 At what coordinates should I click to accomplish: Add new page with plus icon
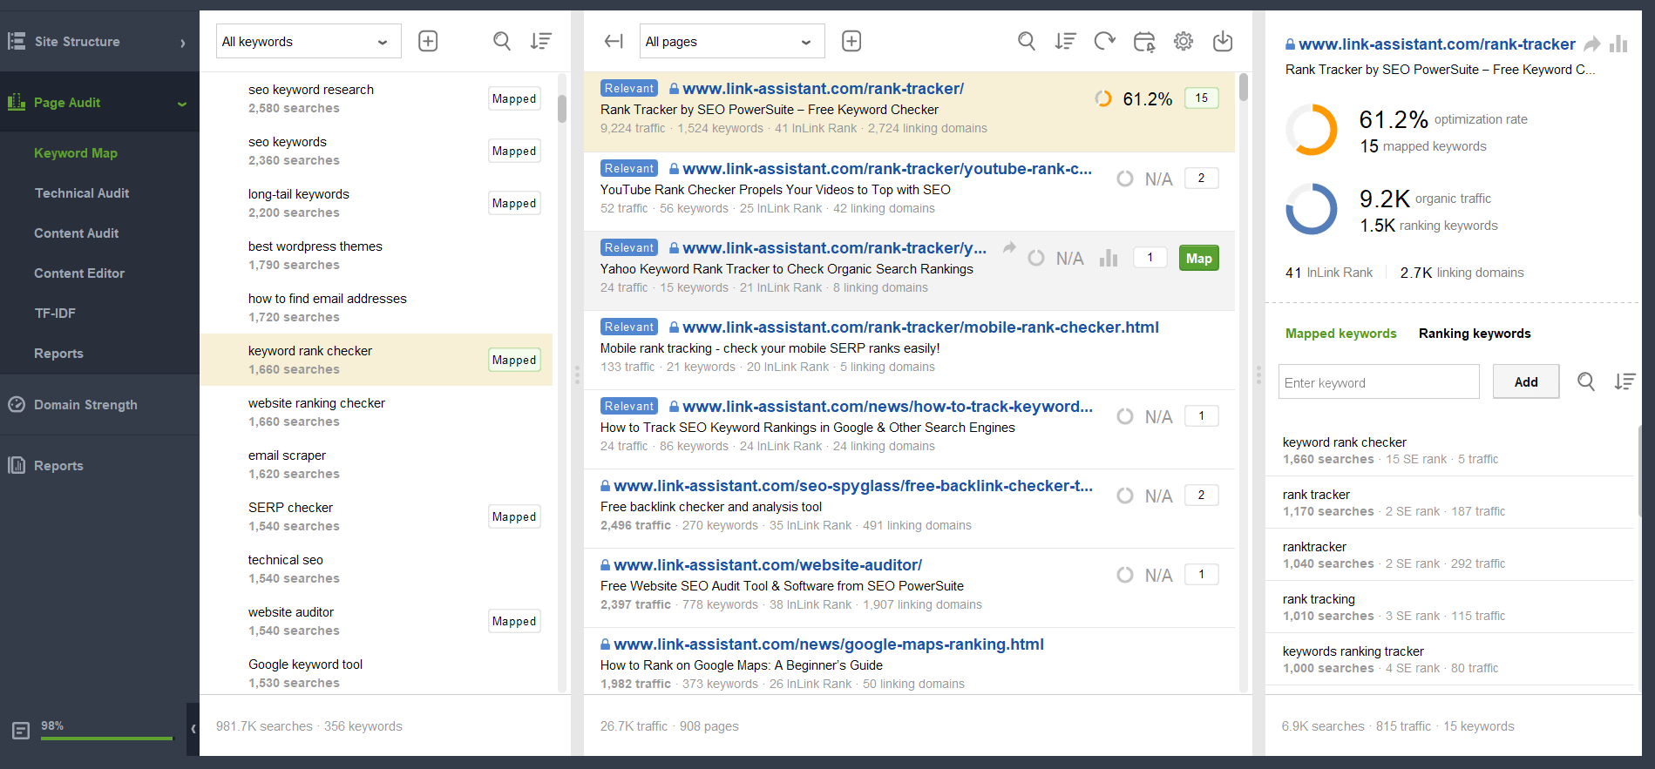pyautogui.click(x=851, y=41)
